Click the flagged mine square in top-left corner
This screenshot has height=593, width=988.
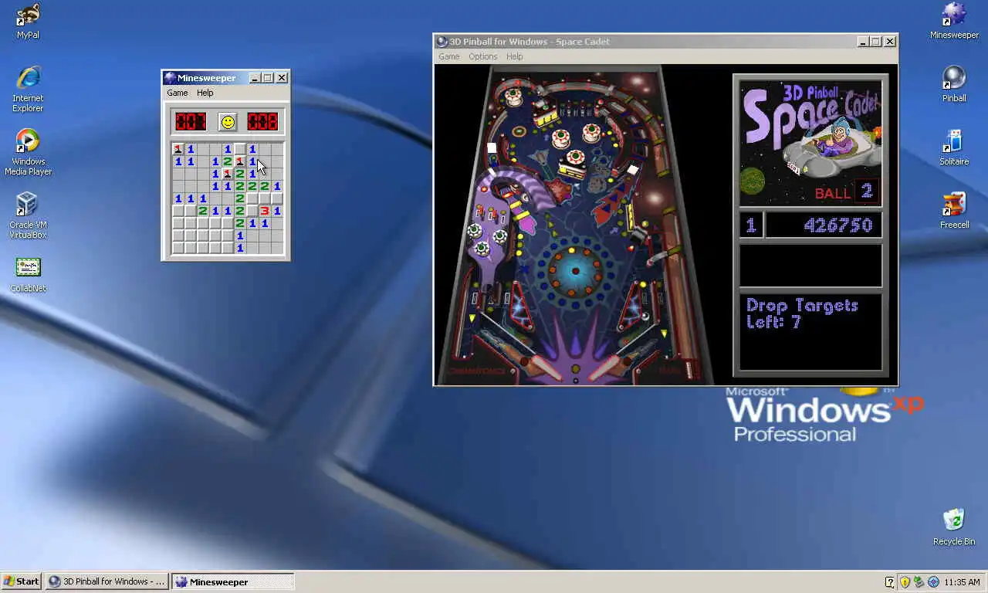point(178,149)
